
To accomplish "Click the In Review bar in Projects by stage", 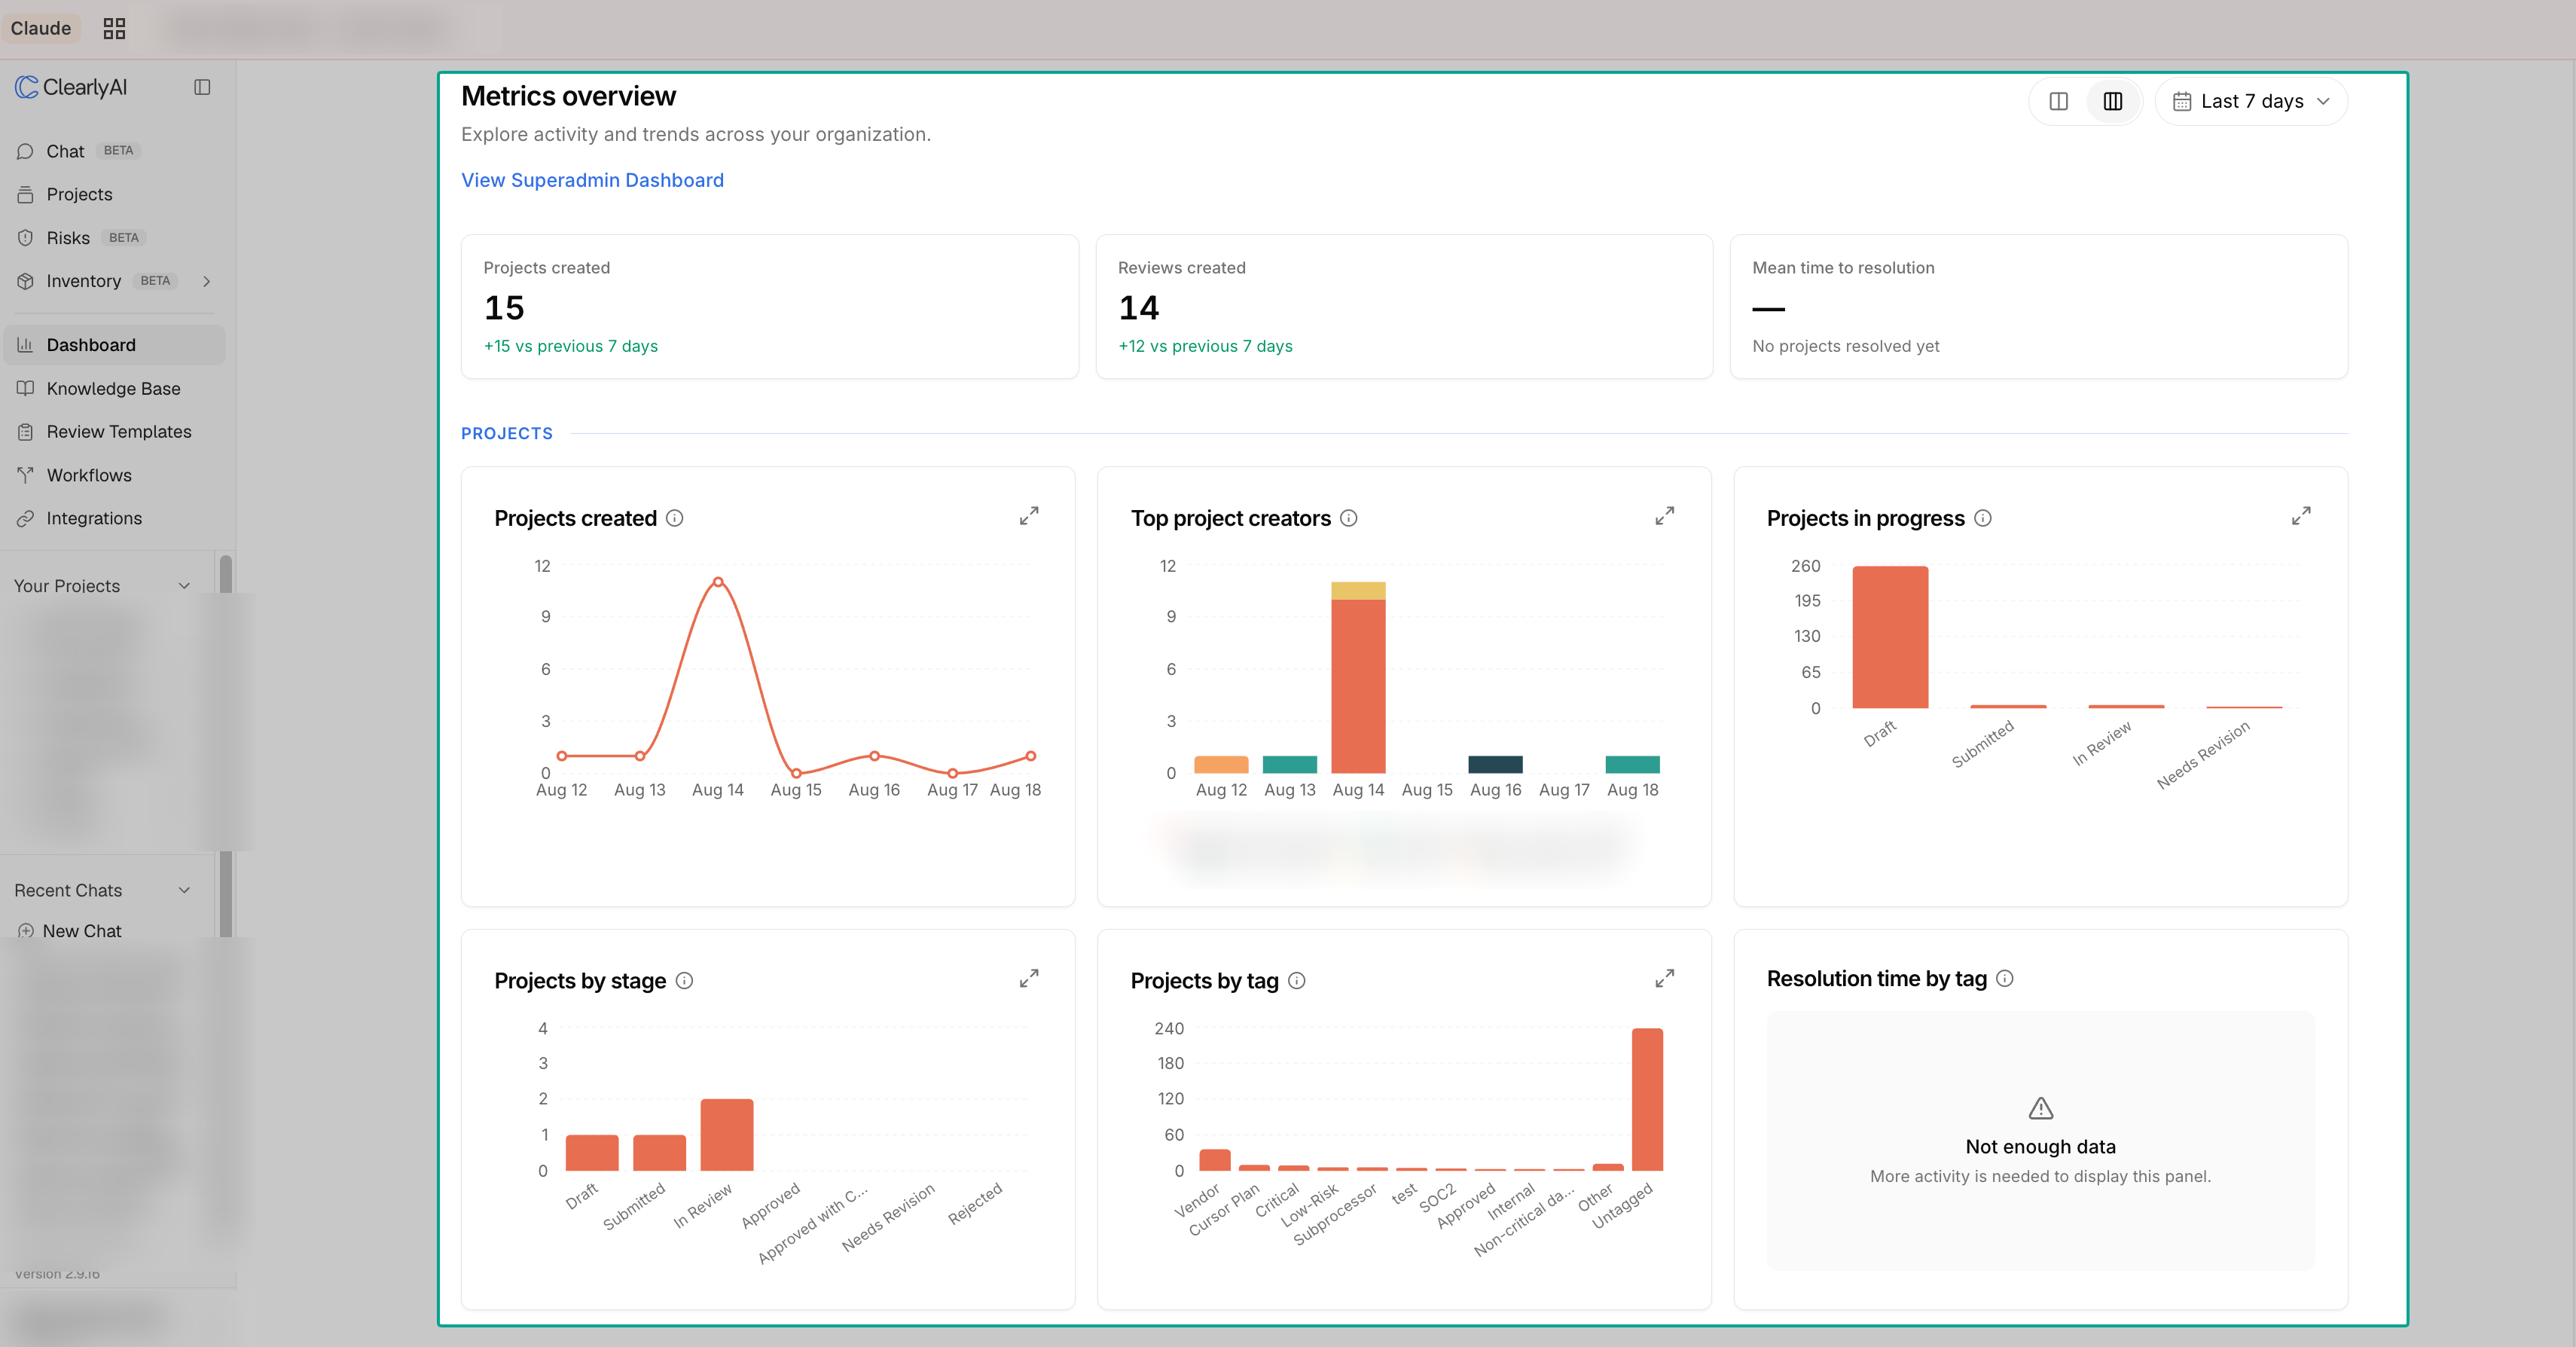I will click(x=727, y=1134).
